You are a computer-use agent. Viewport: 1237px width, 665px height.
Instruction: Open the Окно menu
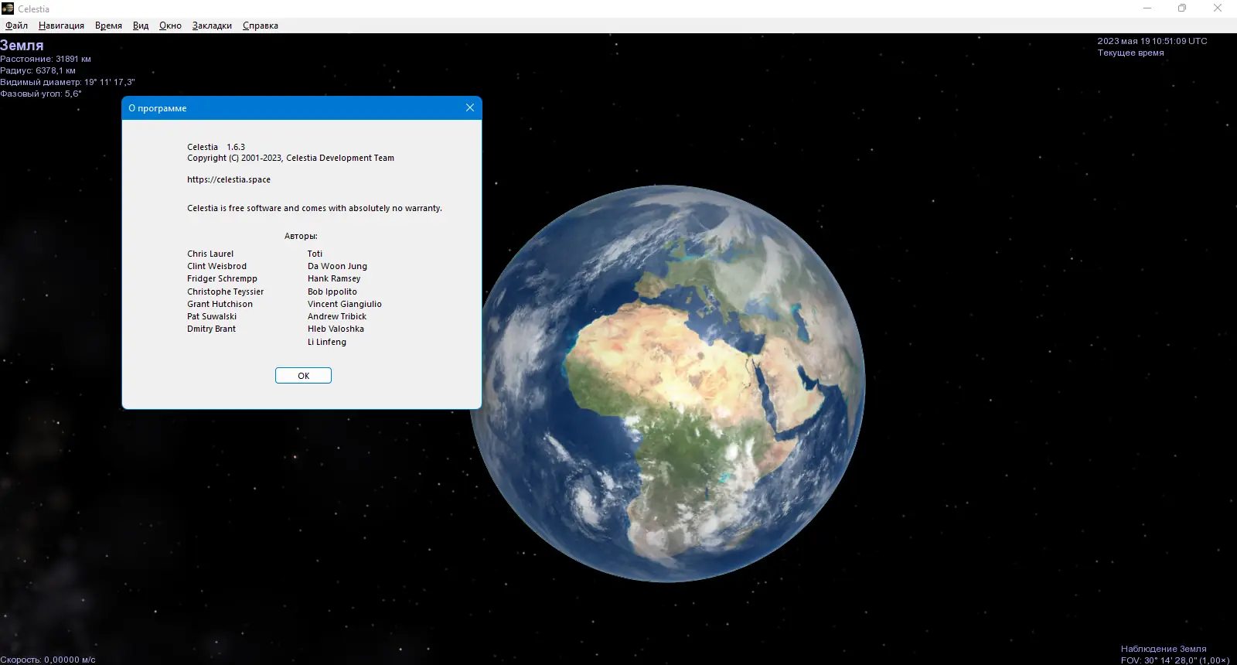170,26
